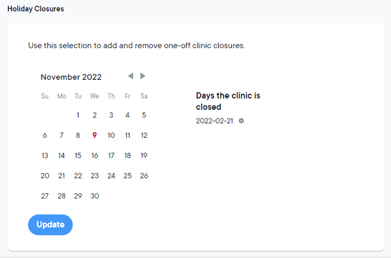The height and width of the screenshot is (258, 391).
Task: Click November 15 on the calendar
Action: [x=78, y=155]
